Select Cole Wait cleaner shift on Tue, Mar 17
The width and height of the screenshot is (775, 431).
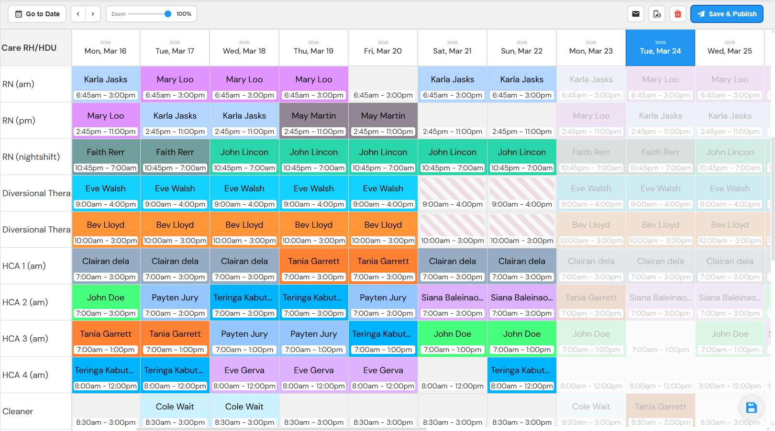tap(175, 411)
